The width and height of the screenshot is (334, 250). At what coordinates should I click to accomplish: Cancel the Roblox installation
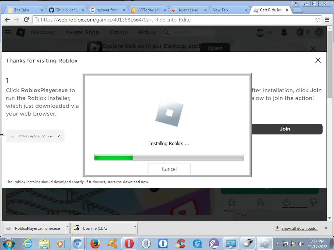click(169, 169)
